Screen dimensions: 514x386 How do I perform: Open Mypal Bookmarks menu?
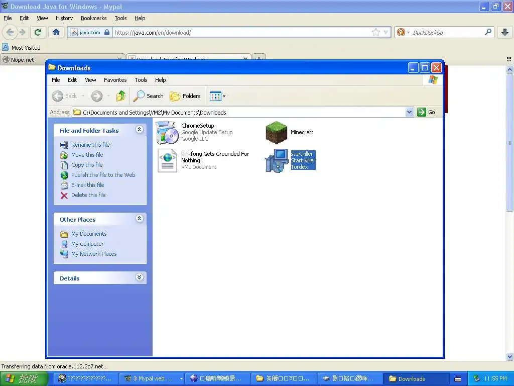click(x=93, y=18)
